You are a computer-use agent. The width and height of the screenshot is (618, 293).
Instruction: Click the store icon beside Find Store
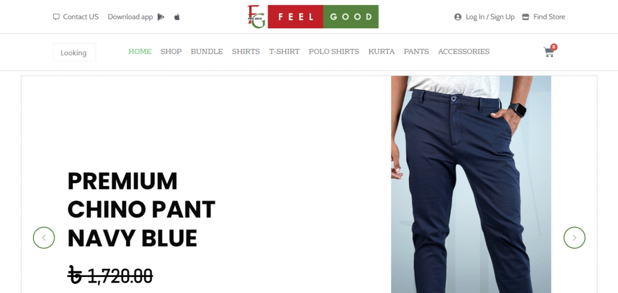[x=525, y=17]
